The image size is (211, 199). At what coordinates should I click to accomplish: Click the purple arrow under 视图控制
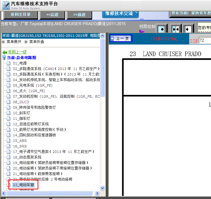pos(142,31)
